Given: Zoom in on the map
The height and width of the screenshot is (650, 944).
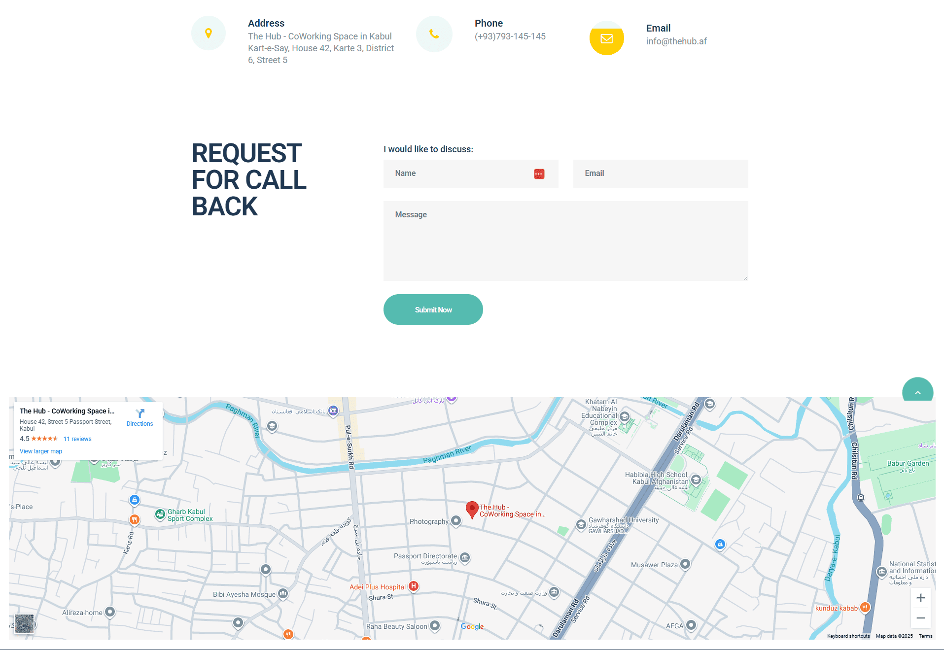Looking at the screenshot, I should tap(920, 598).
